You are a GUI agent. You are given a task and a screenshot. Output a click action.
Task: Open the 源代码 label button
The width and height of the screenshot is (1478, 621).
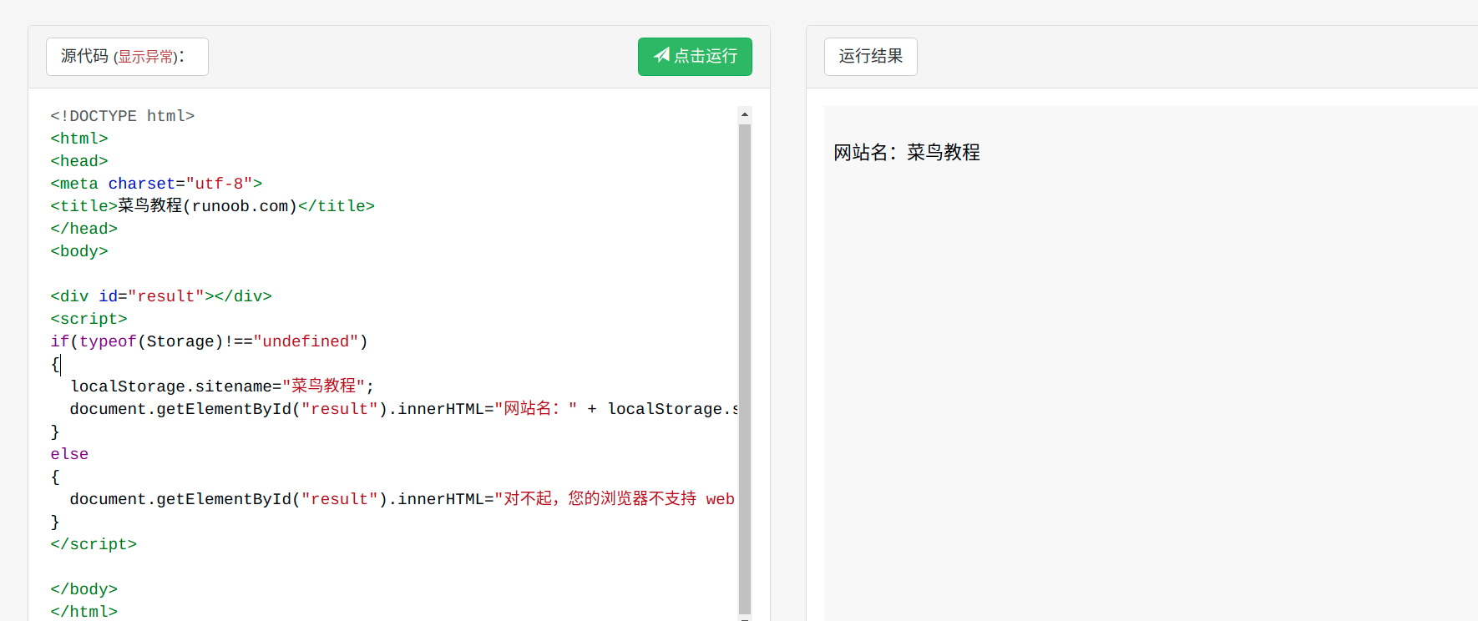point(127,57)
